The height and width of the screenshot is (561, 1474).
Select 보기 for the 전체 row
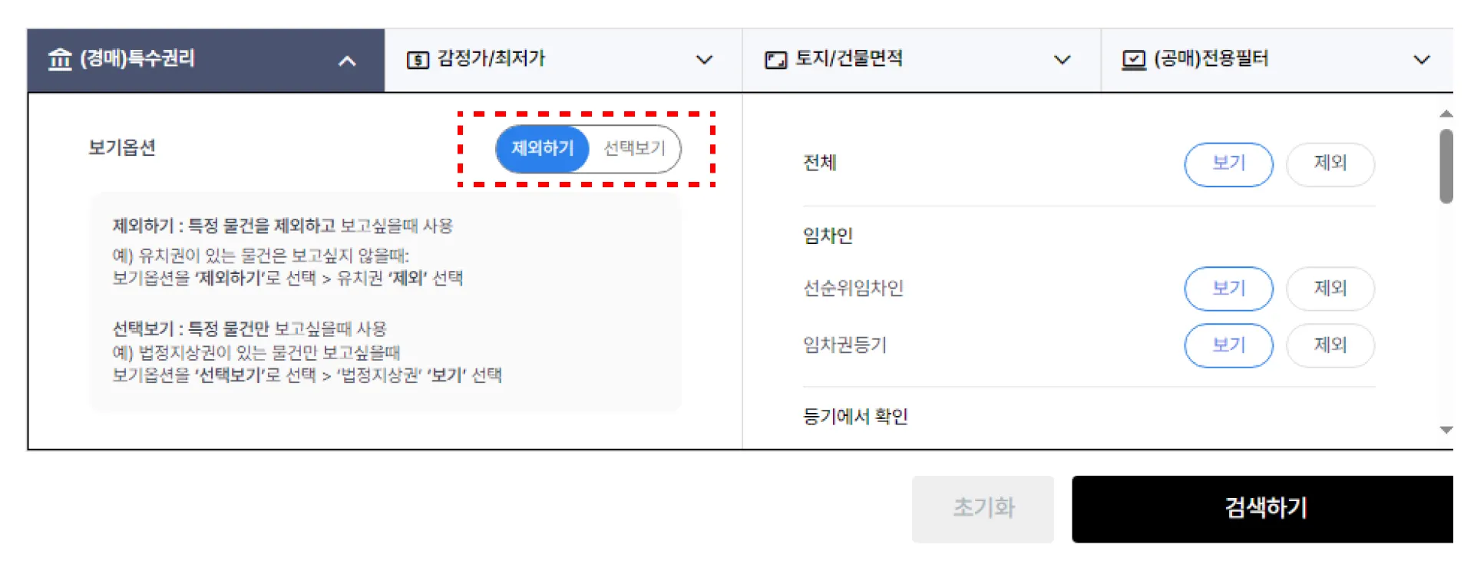pyautogui.click(x=1228, y=164)
